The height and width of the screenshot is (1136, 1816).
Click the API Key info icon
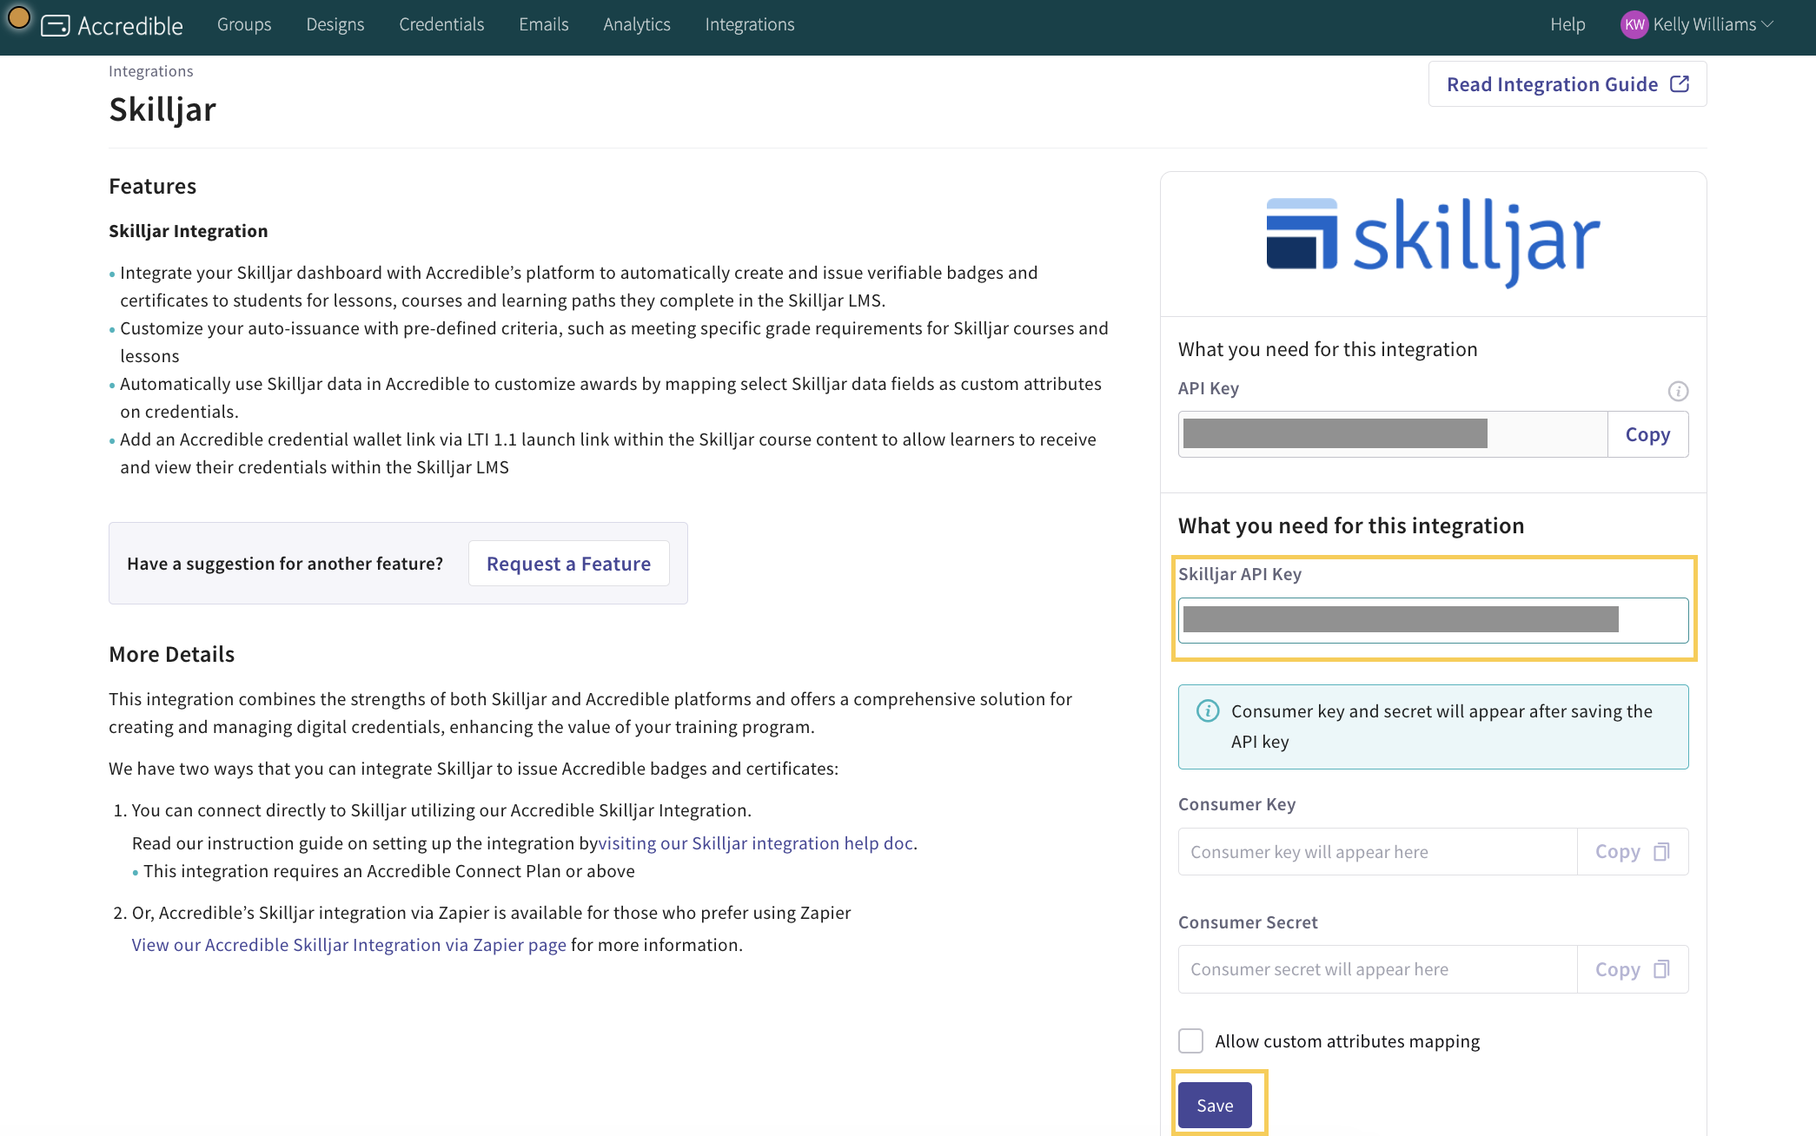pos(1678,391)
